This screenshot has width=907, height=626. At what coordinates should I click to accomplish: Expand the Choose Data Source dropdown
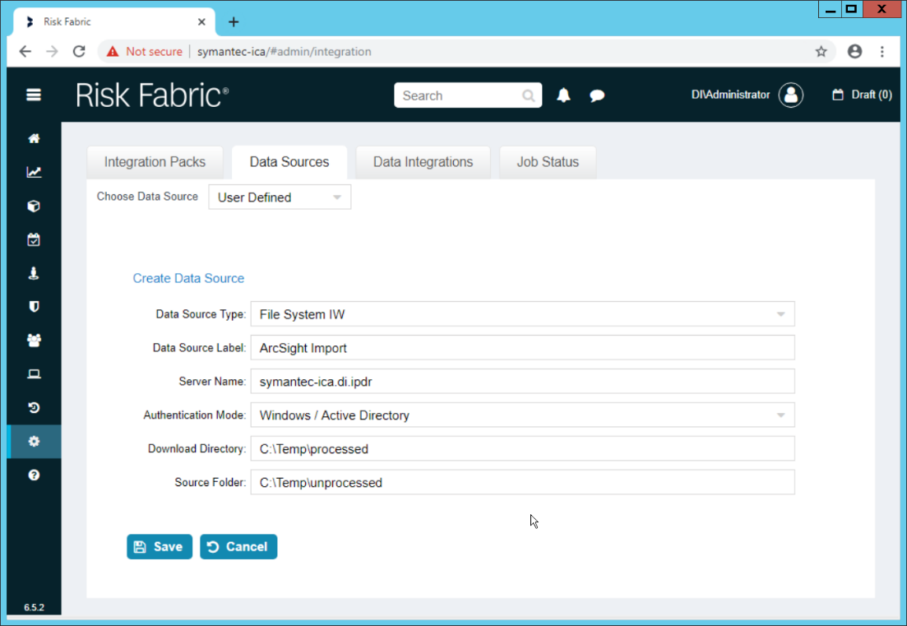coord(280,197)
